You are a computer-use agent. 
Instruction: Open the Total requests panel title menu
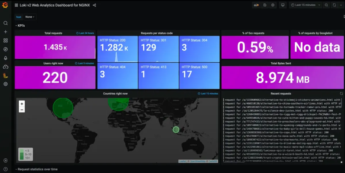[x=53, y=33]
